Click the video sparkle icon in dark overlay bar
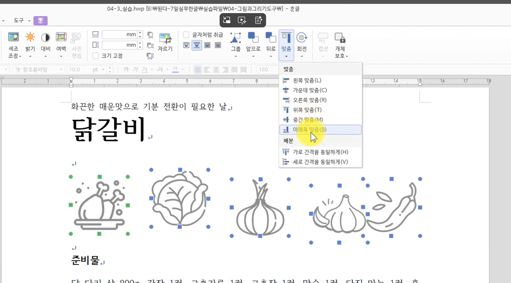This screenshot has height=283, width=511. pyautogui.click(x=242, y=20)
